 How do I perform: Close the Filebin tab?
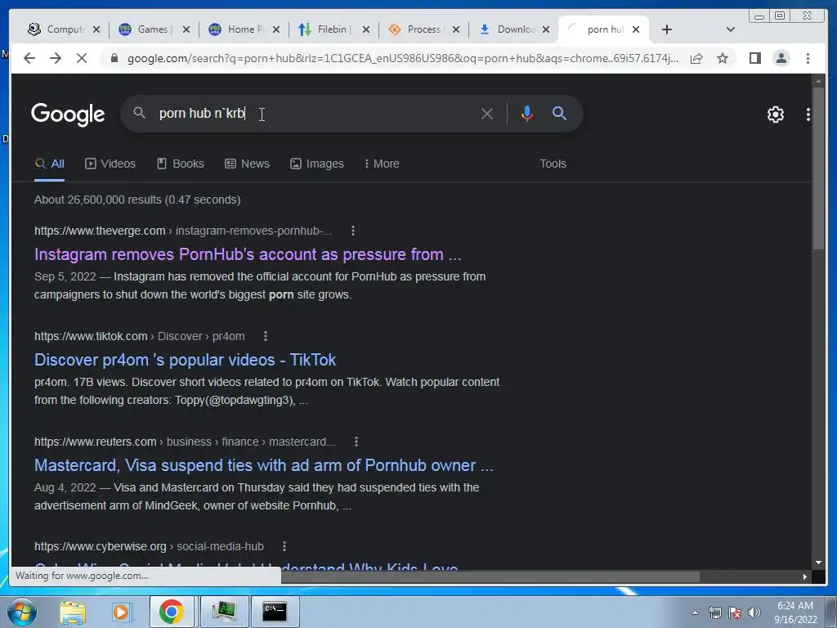366,30
